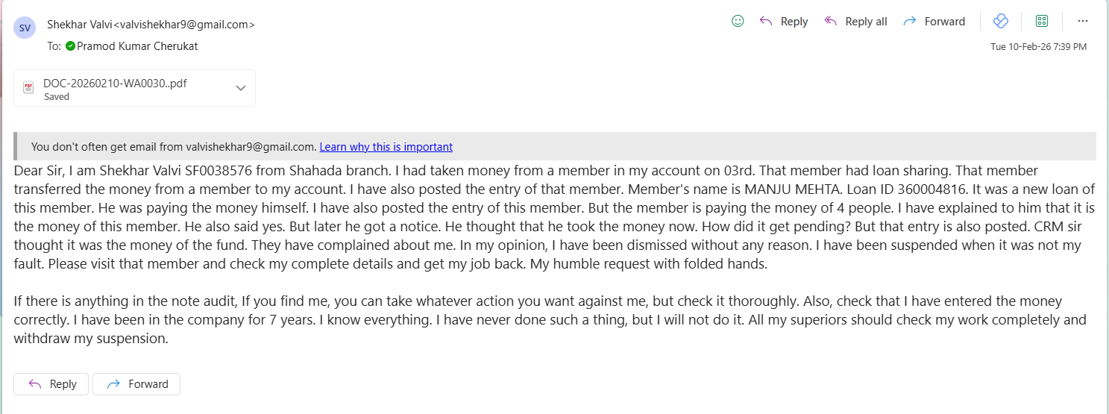This screenshot has width=1109, height=414.
Task: Click Reply all in the top toolbar
Action: tap(855, 22)
